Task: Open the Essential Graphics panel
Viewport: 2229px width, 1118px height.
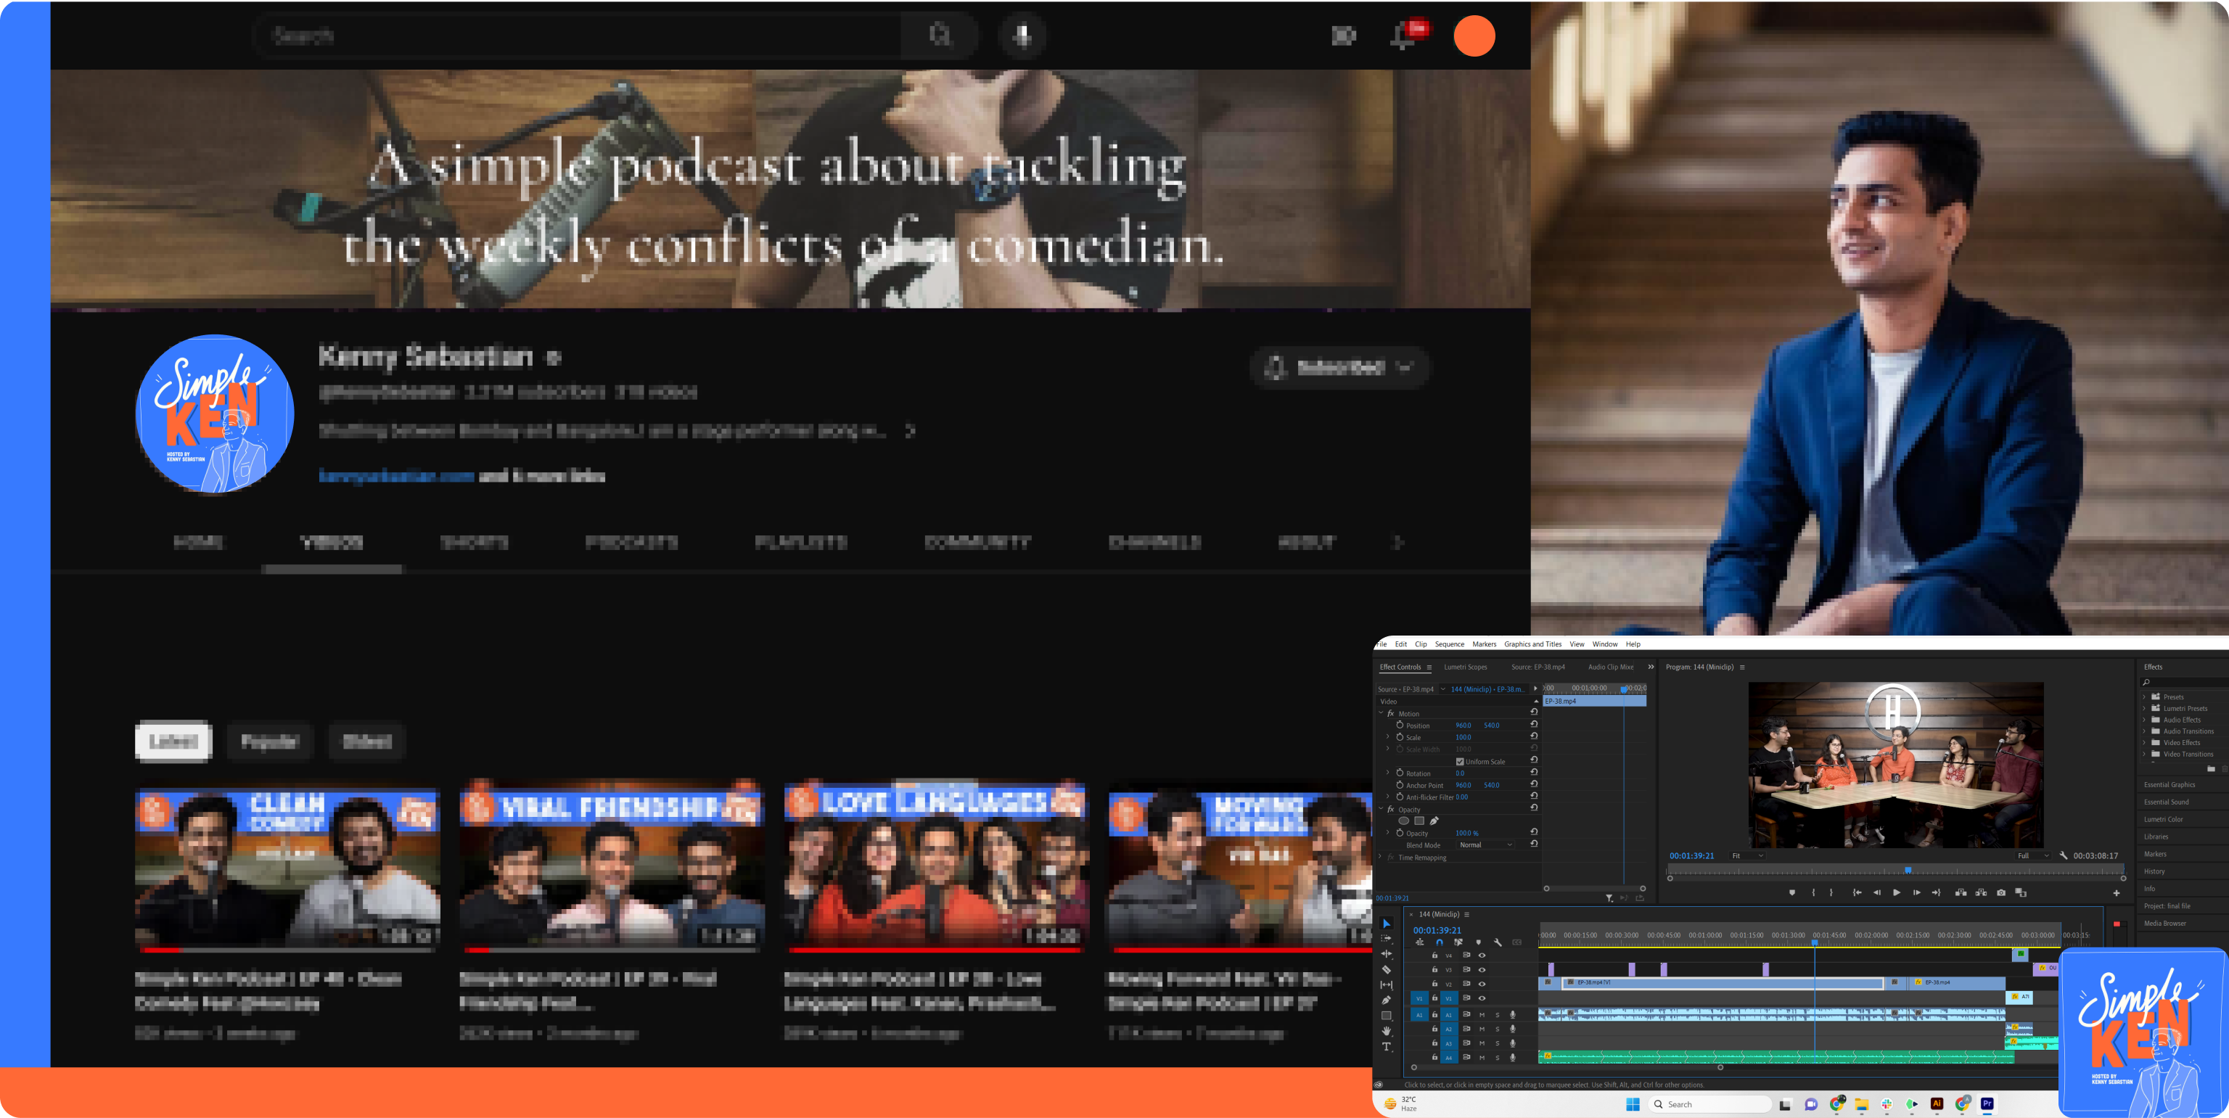Action: click(2169, 785)
